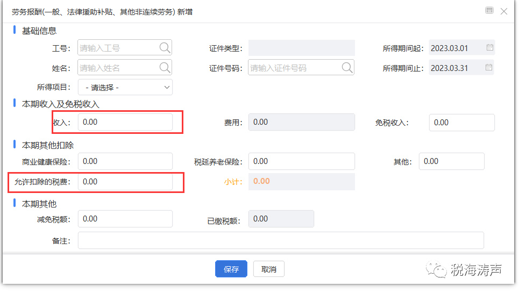The height and width of the screenshot is (293, 519).
Task: Click the 取消 button
Action: pyautogui.click(x=269, y=269)
